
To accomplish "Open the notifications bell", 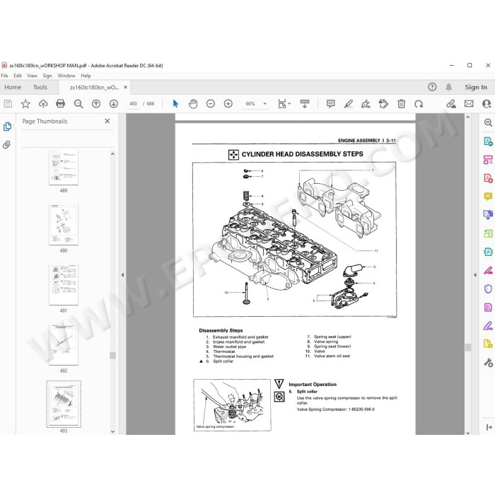I will [x=448, y=87].
